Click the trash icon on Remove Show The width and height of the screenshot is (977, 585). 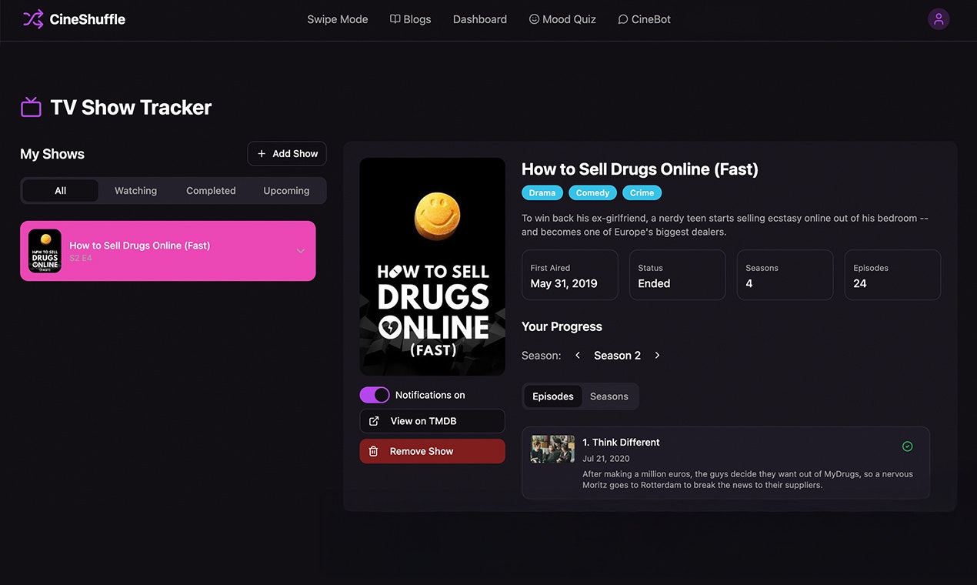[x=374, y=451]
